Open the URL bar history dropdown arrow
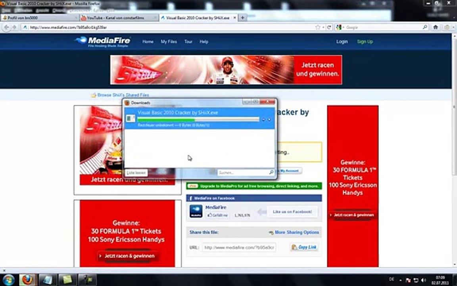This screenshot has width=457, height=286. (323, 27)
